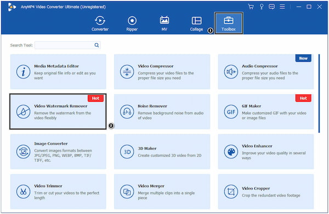This screenshot has height=214, width=329.
Task: Click 'Merge multiple clips' description
Action: pyautogui.click(x=166, y=195)
